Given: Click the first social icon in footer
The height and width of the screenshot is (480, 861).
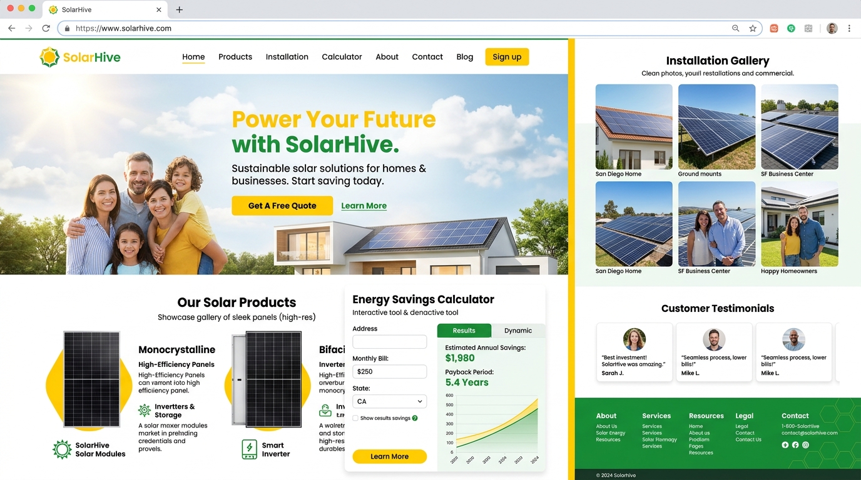Looking at the screenshot, I should click(x=785, y=445).
